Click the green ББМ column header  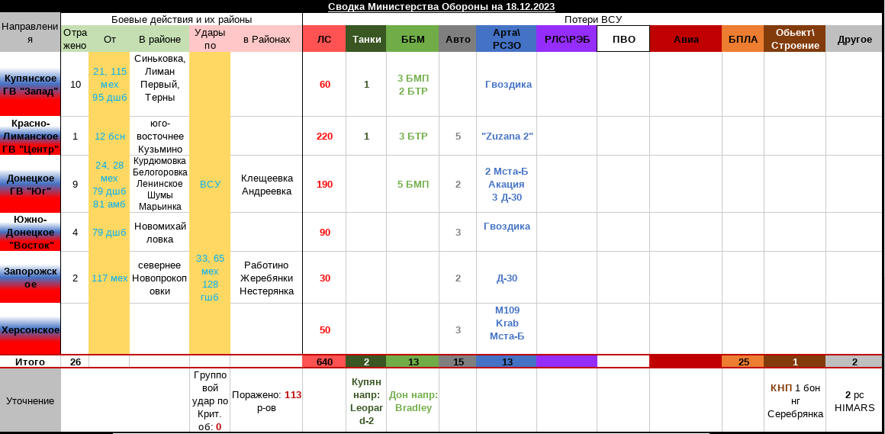[413, 39]
